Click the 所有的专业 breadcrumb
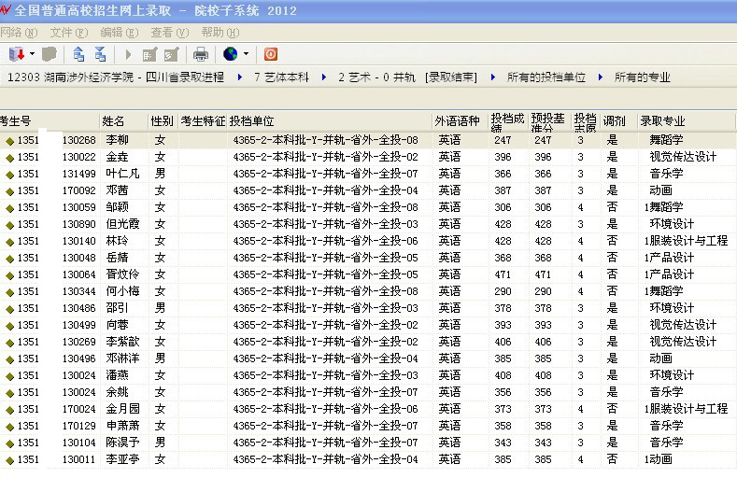This screenshot has width=737, height=478. coord(642,77)
